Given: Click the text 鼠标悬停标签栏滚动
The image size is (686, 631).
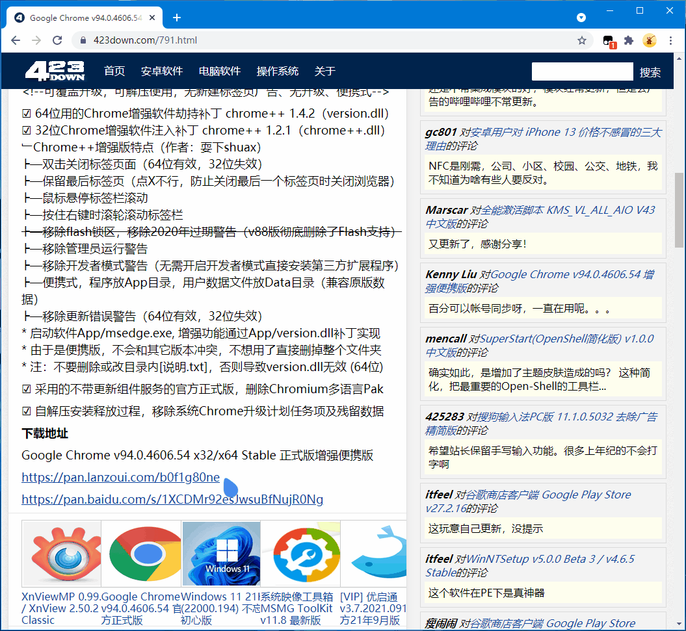Looking at the screenshot, I should 95,198.
